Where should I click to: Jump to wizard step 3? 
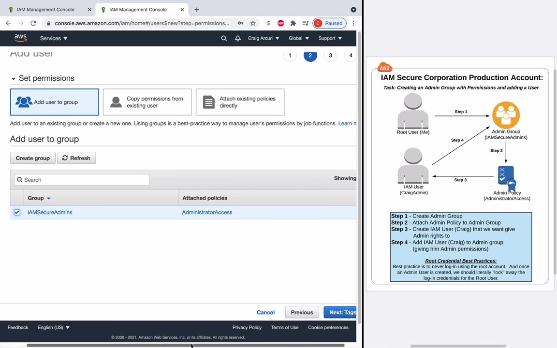(330, 55)
